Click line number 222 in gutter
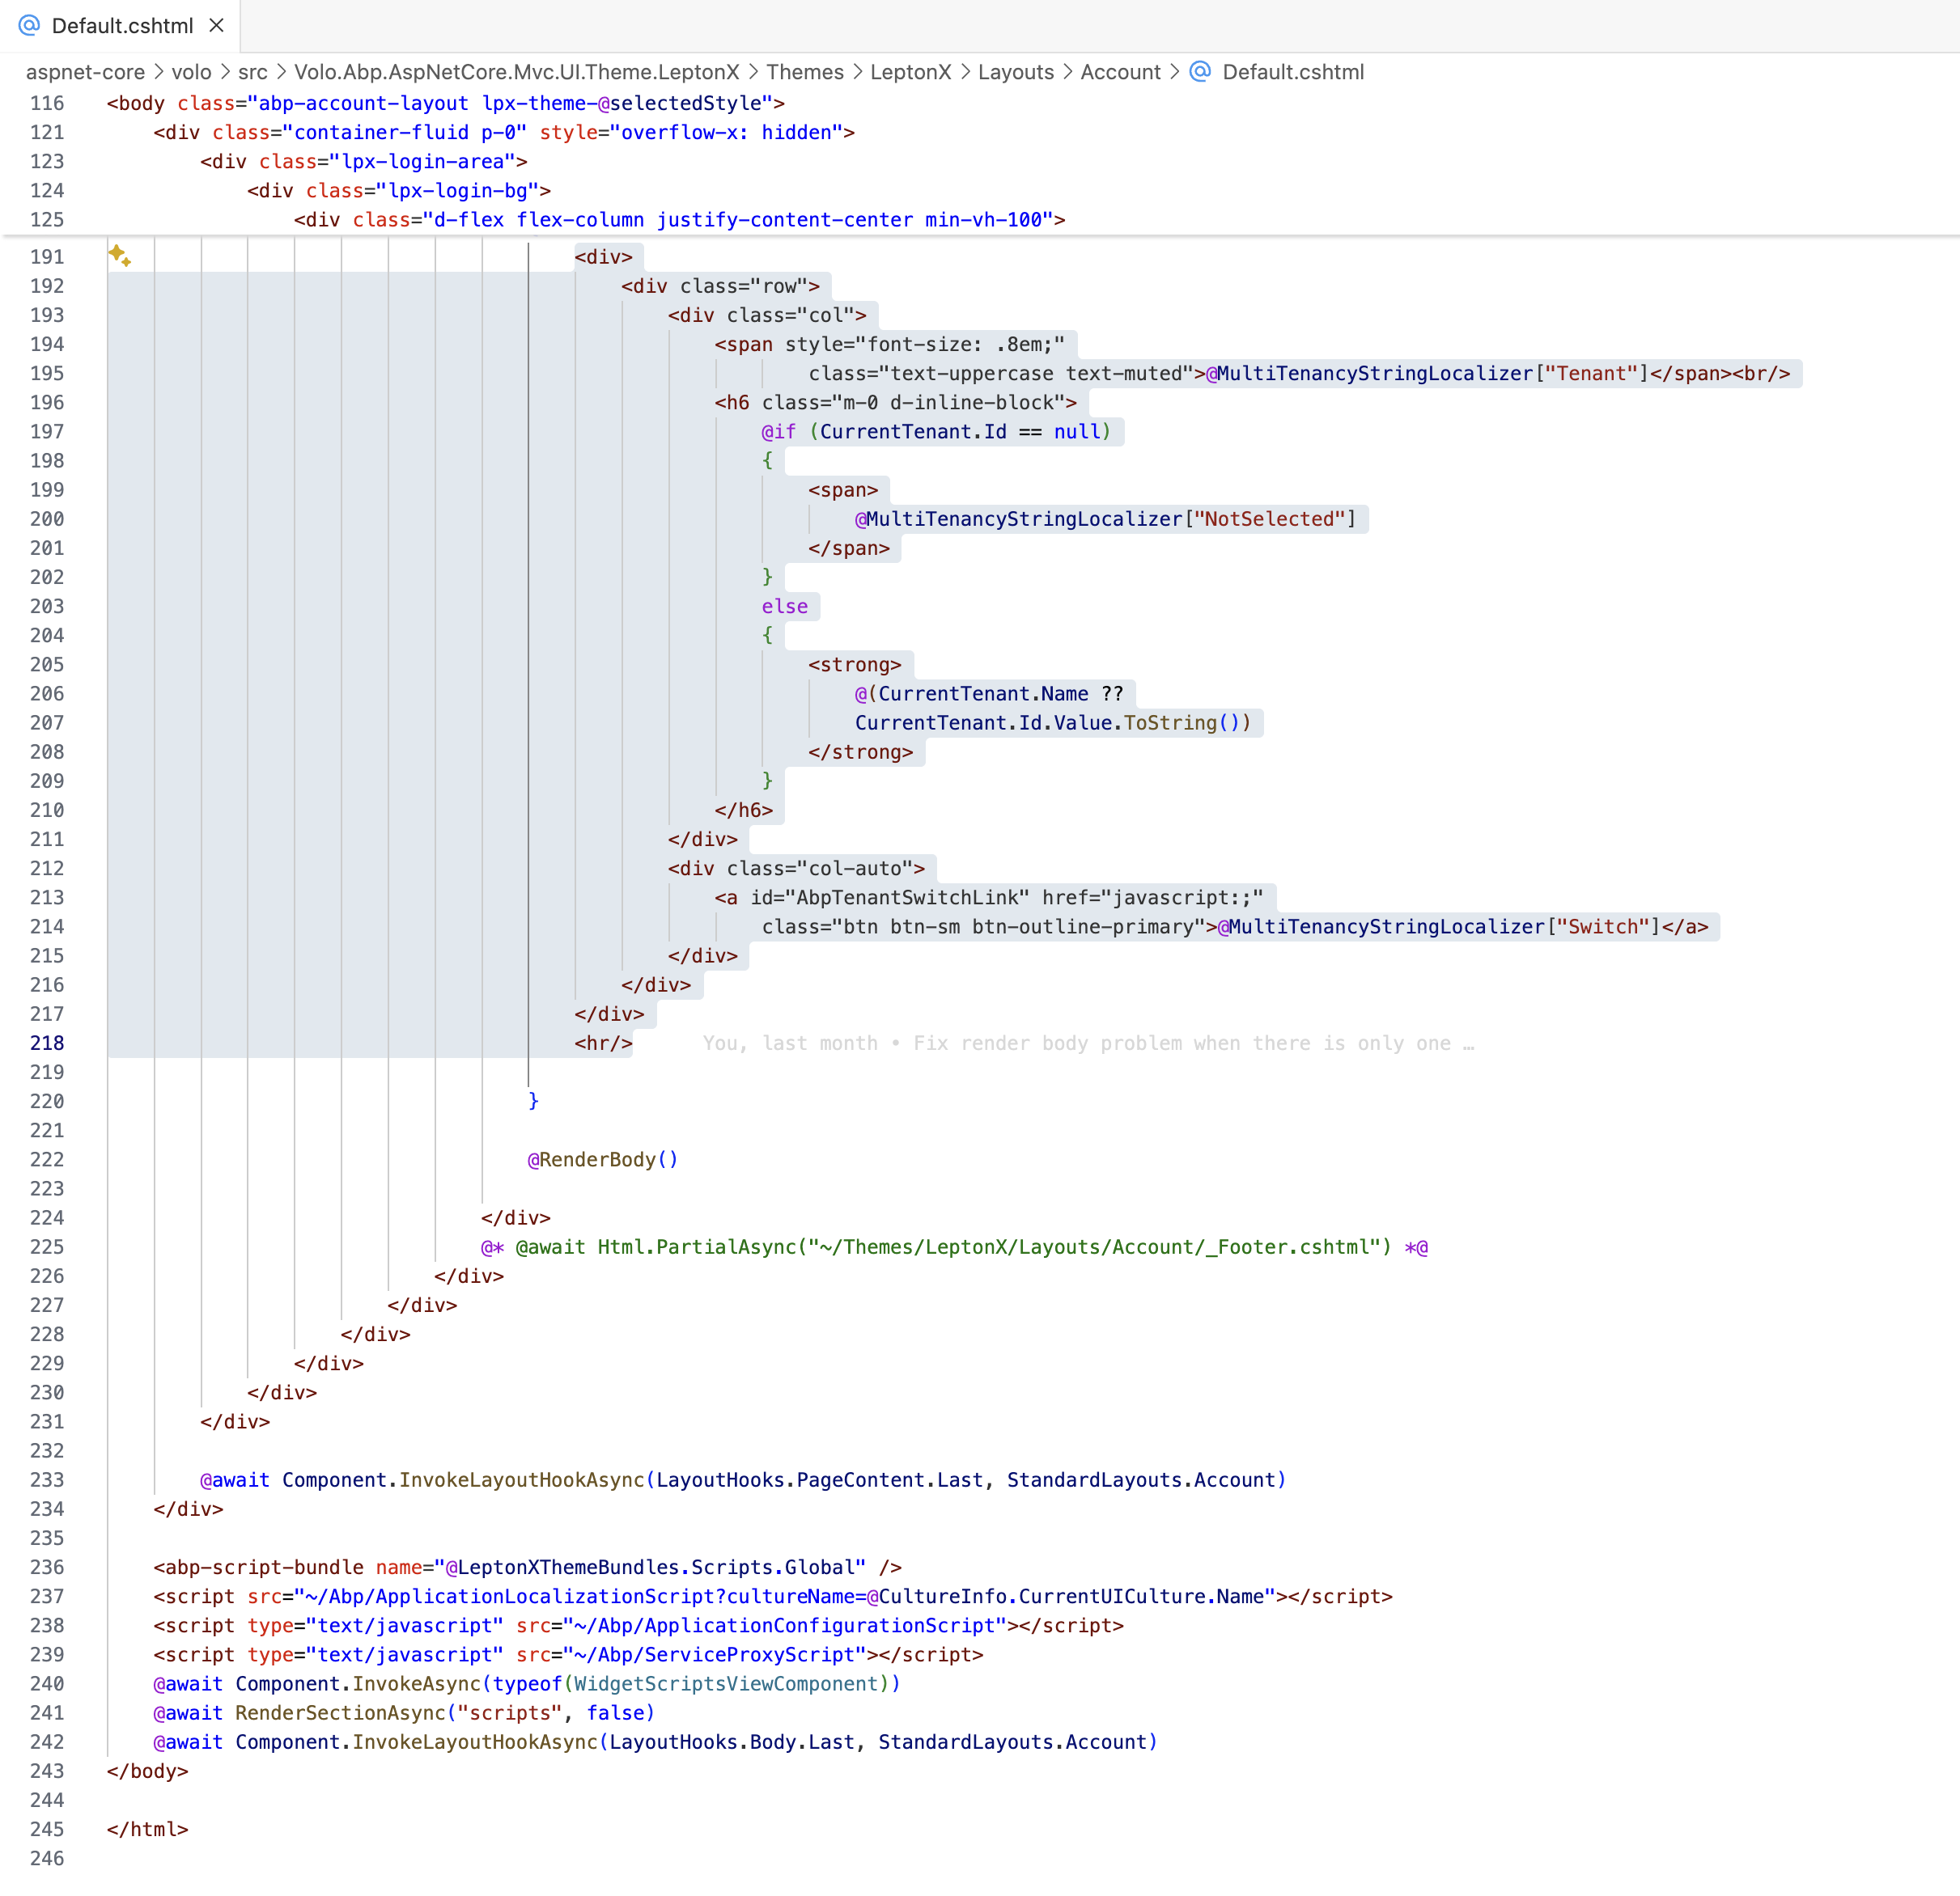Viewport: 1960px width, 1896px height. 47,1159
